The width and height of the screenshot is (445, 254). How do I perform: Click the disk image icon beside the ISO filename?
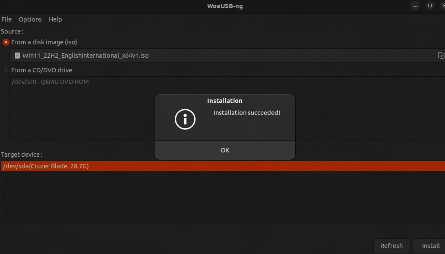[17, 56]
